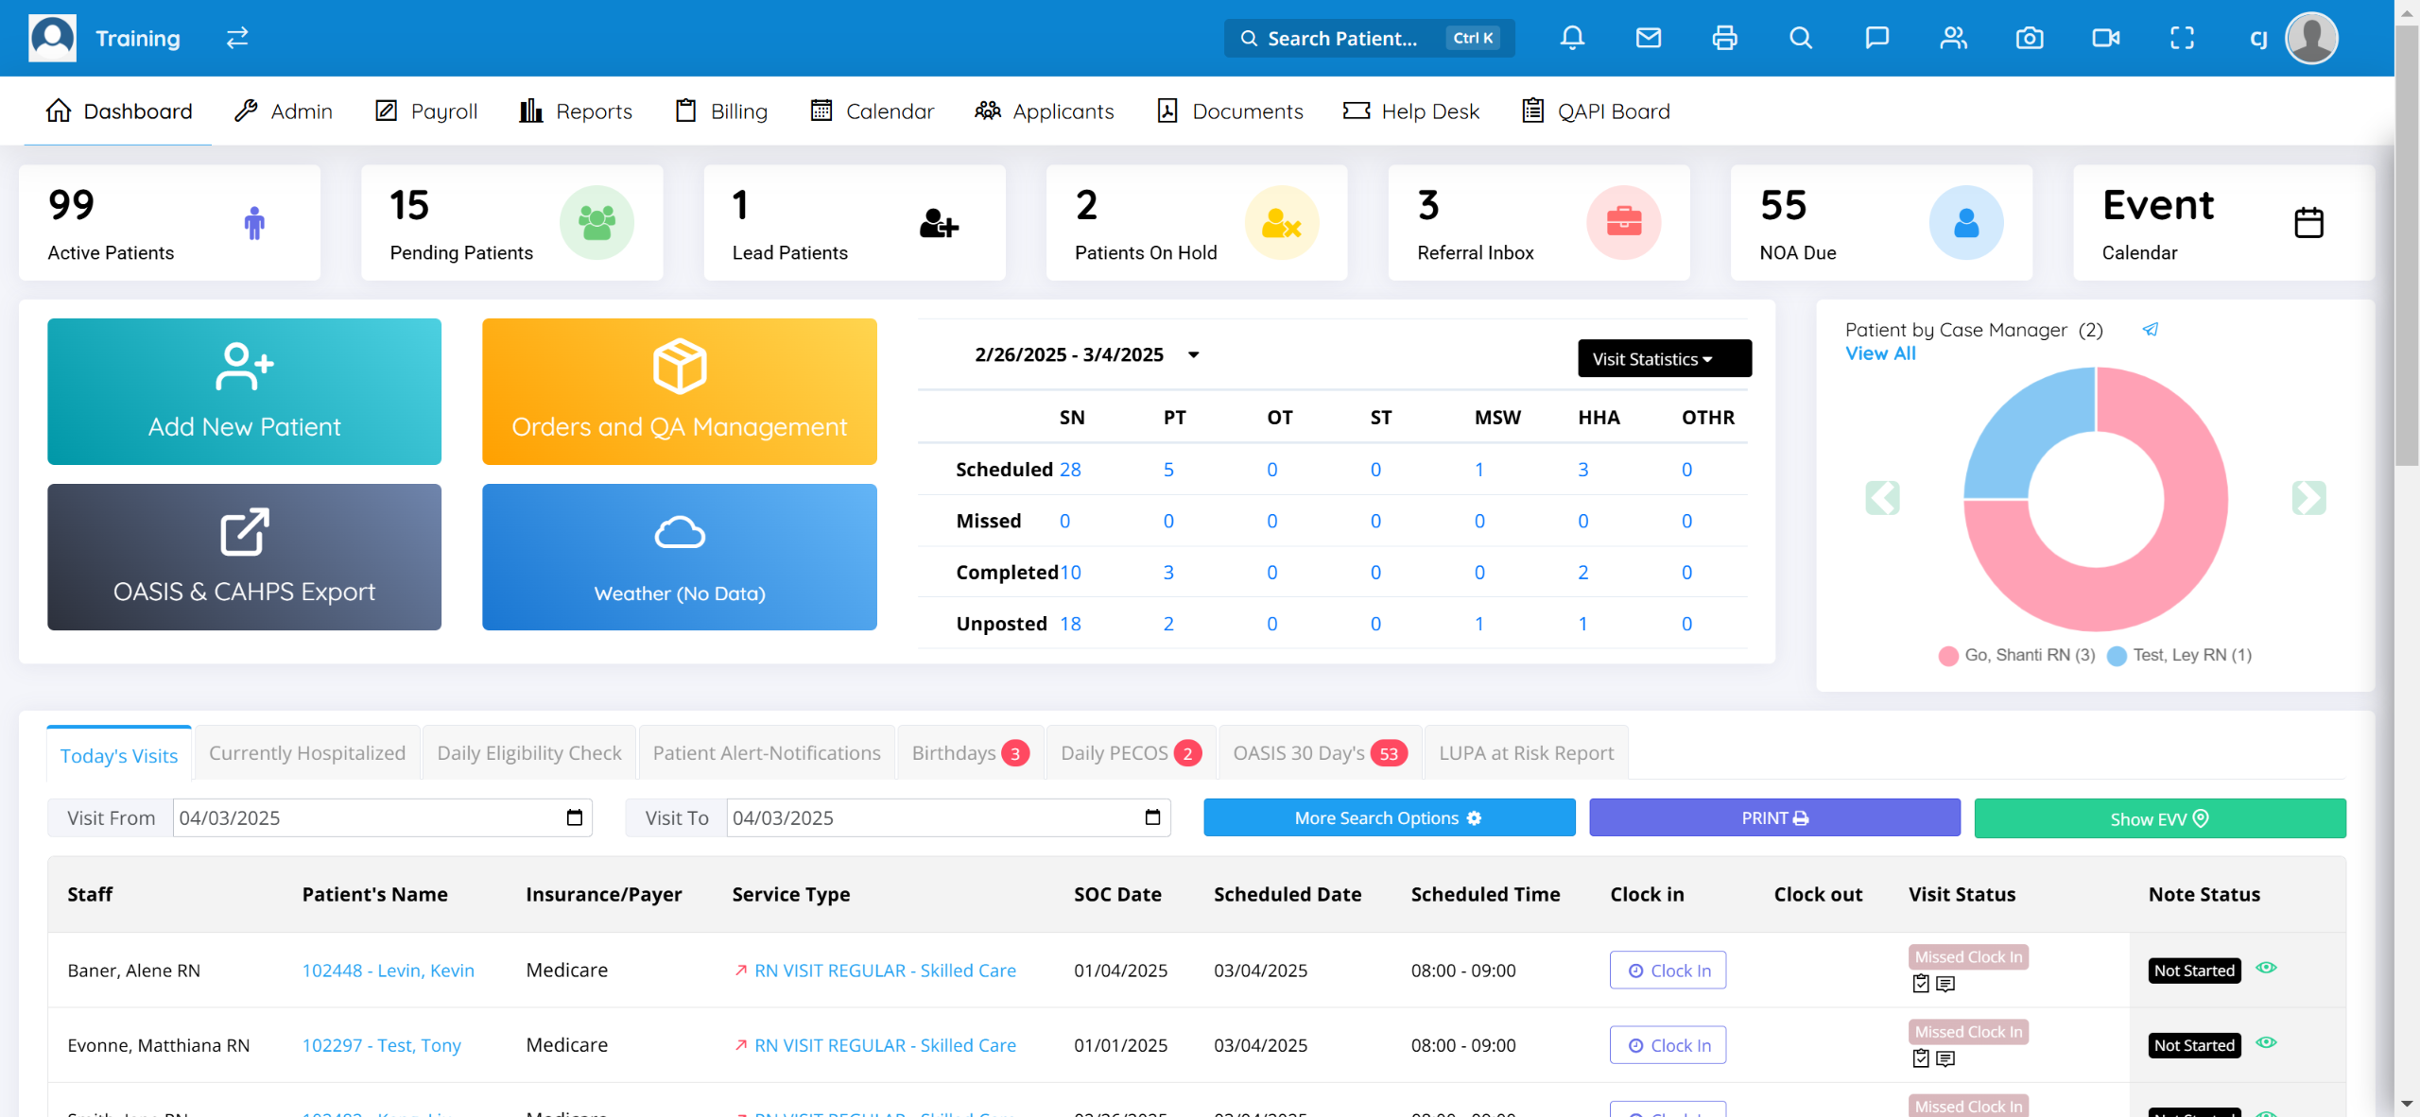2420x1117 pixels.
Task: Toggle fullscreen mode icon
Action: click(2182, 38)
